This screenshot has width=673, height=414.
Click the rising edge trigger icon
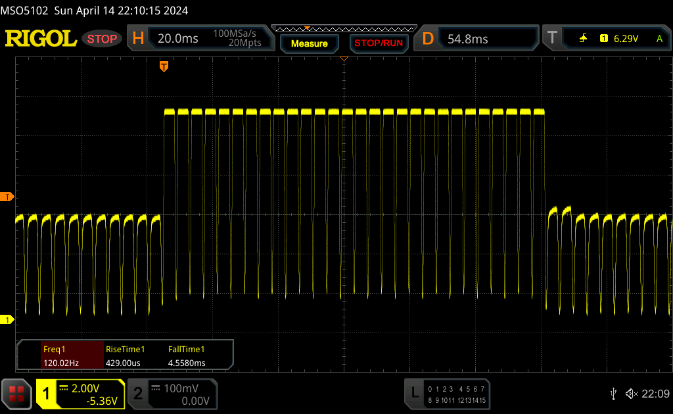584,39
